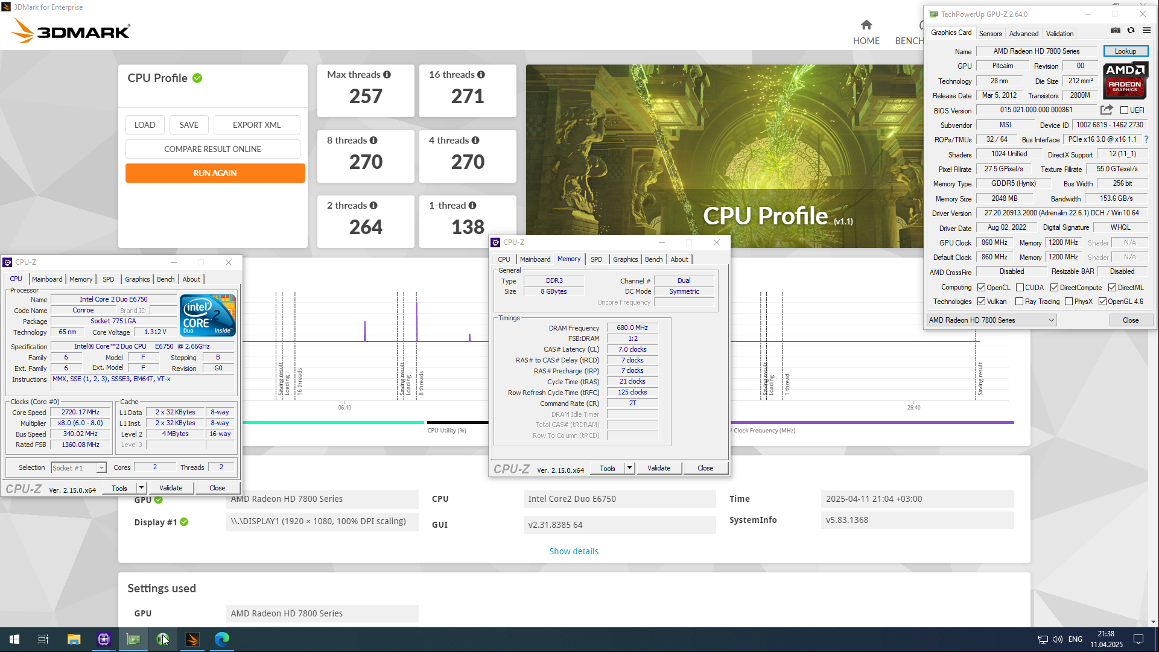Switch to Advanced tab in GPU-Z
This screenshot has width=1159, height=652.
(x=1024, y=34)
